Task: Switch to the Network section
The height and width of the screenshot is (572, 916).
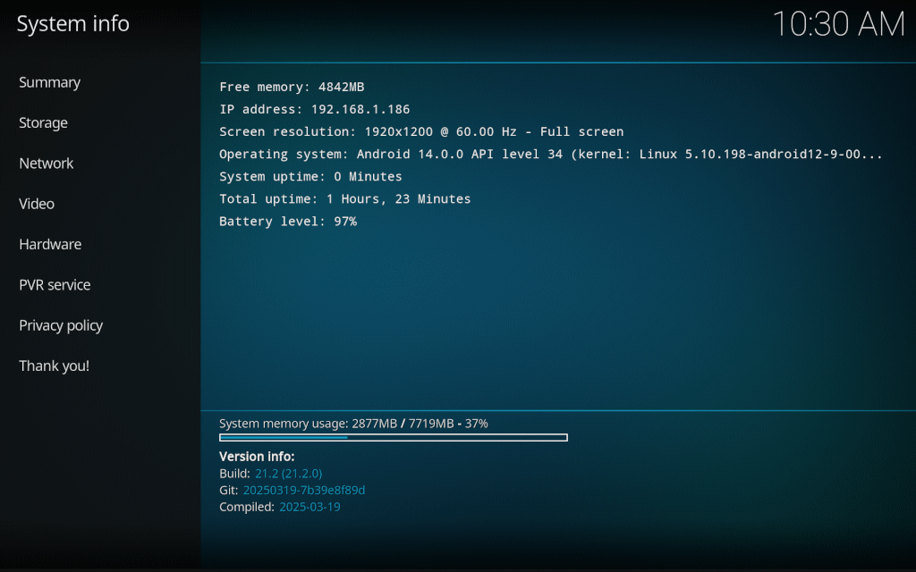Action: click(47, 164)
